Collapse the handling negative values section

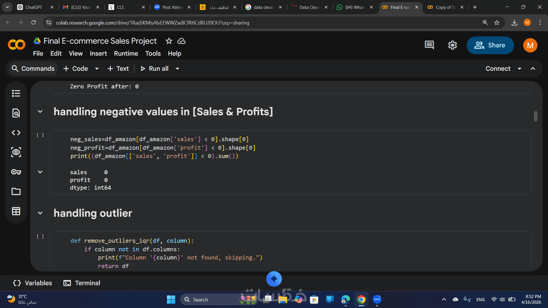[40, 112]
